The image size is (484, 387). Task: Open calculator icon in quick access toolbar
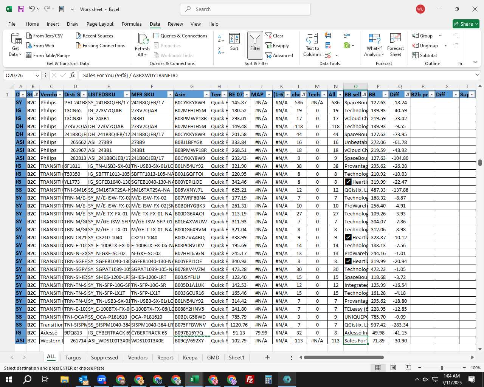(62, 9)
